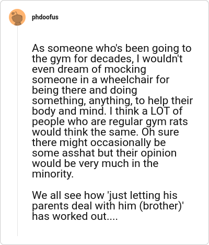The image size is (209, 245).
Task: Click the word 'minority.' ending first paragraph
Action: click(x=53, y=174)
